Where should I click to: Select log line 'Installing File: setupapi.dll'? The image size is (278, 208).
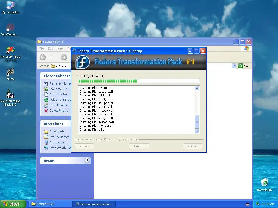[x=96, y=103]
